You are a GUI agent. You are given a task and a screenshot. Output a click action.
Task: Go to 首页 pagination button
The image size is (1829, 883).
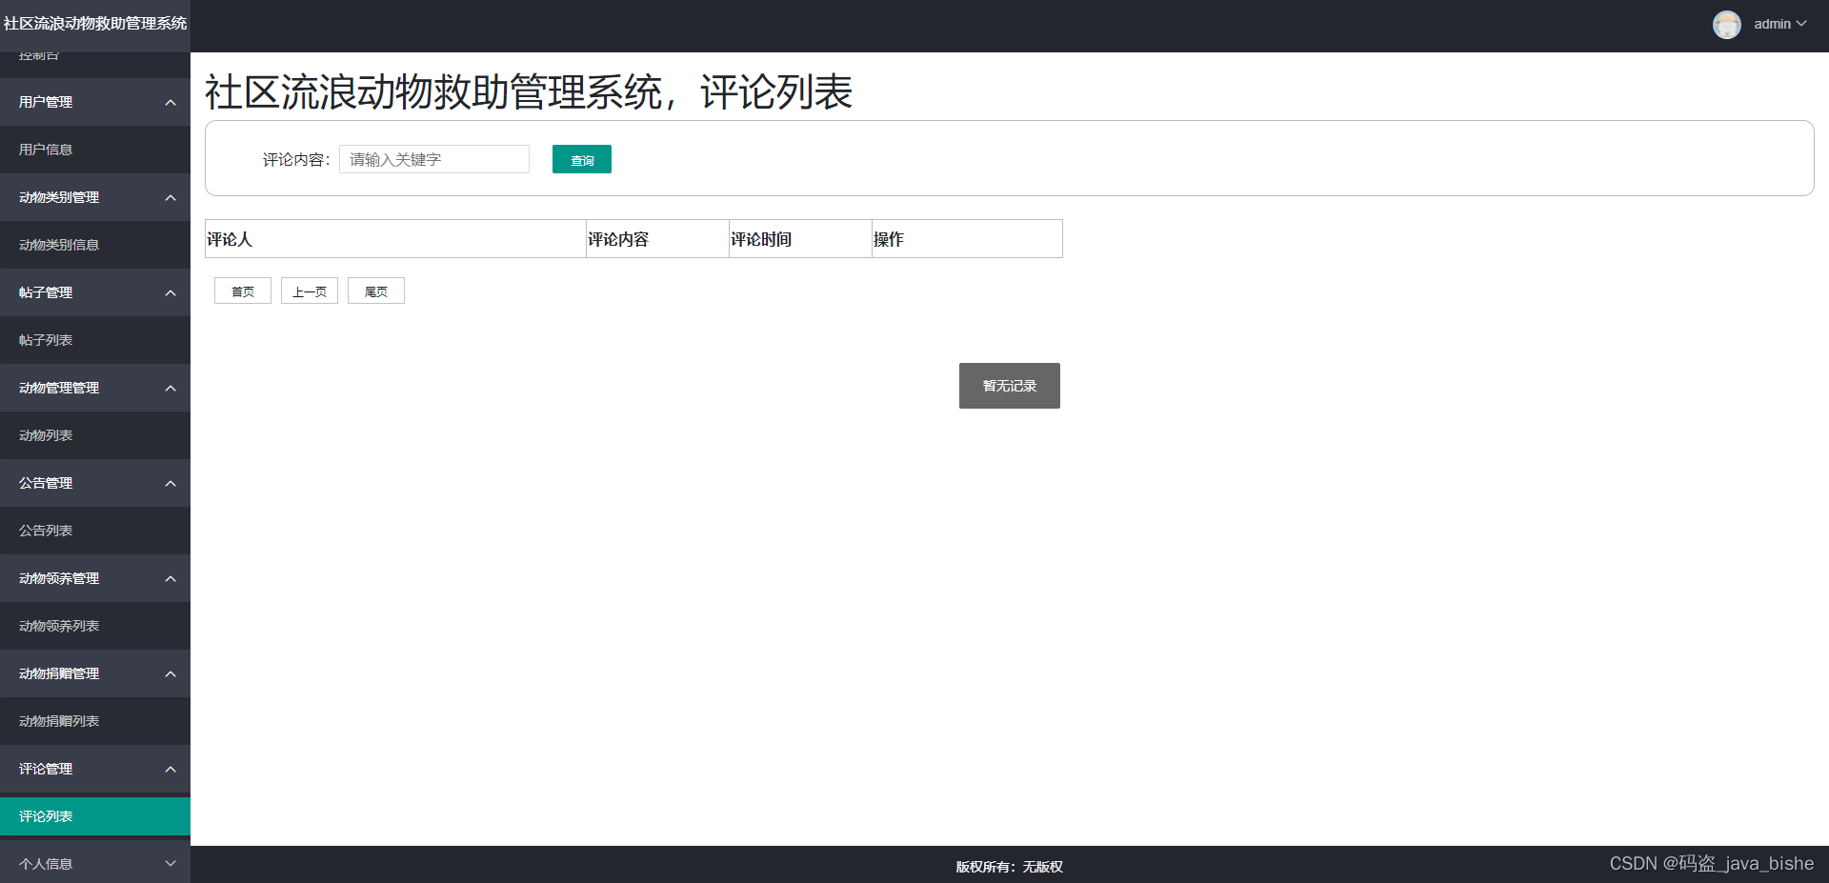point(243,291)
